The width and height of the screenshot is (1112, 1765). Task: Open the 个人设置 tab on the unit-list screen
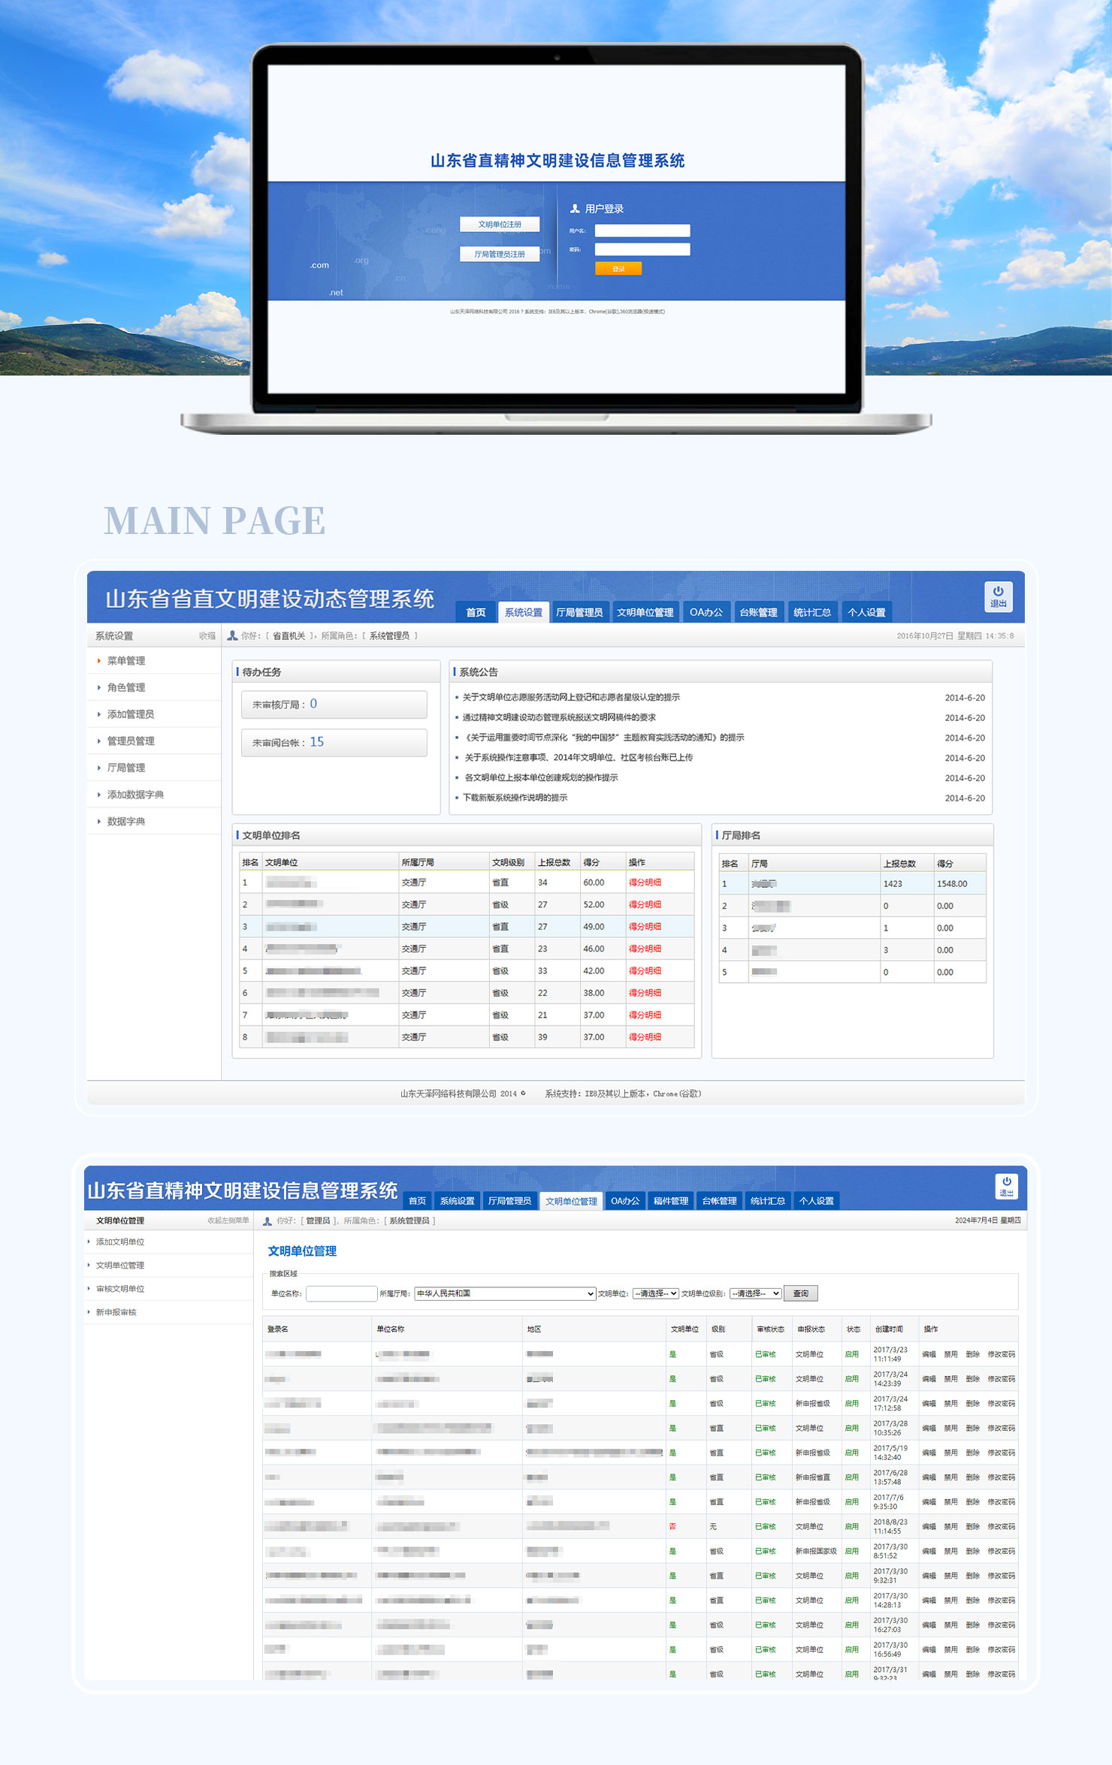(817, 1201)
